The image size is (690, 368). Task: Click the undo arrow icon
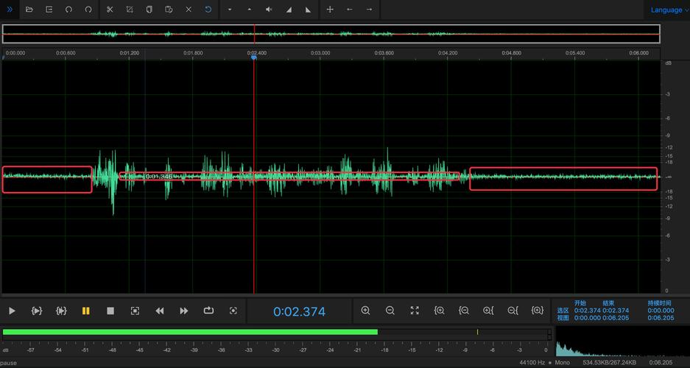point(68,10)
